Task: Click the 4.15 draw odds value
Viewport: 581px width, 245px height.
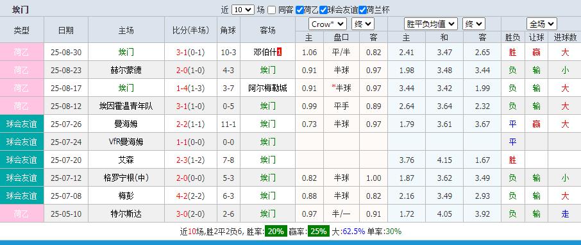Action: [x=444, y=160]
